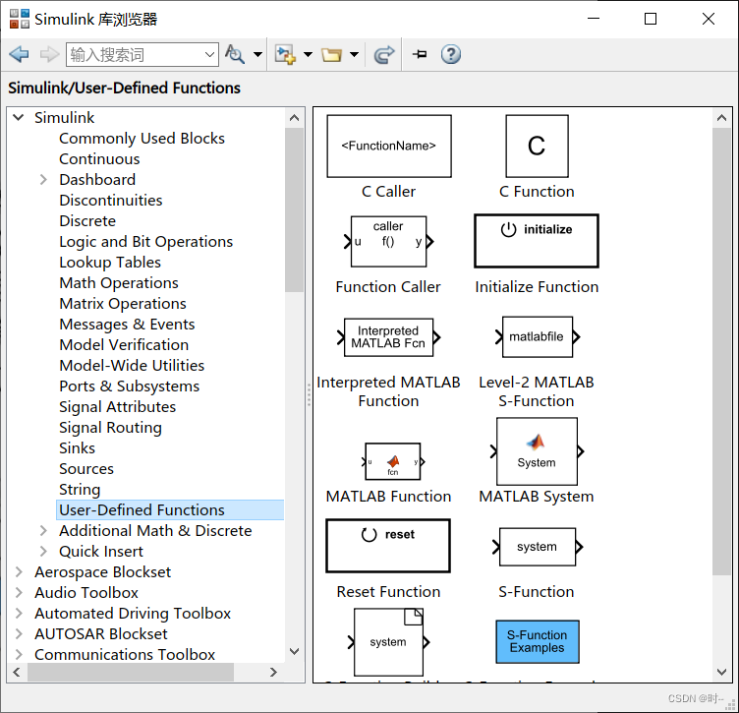Select the Sources library
739x713 pixels.
tap(86, 469)
